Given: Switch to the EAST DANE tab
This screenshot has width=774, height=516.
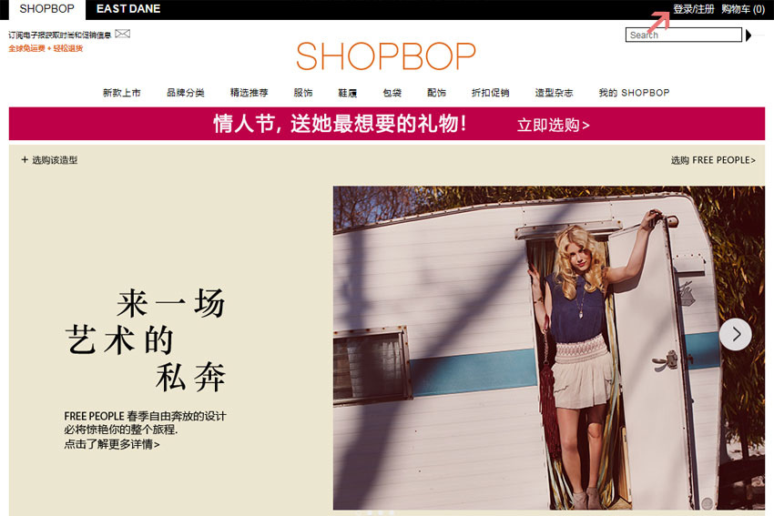Looking at the screenshot, I should (128, 9).
